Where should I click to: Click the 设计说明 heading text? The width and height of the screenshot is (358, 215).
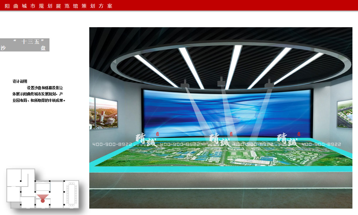tap(20, 81)
